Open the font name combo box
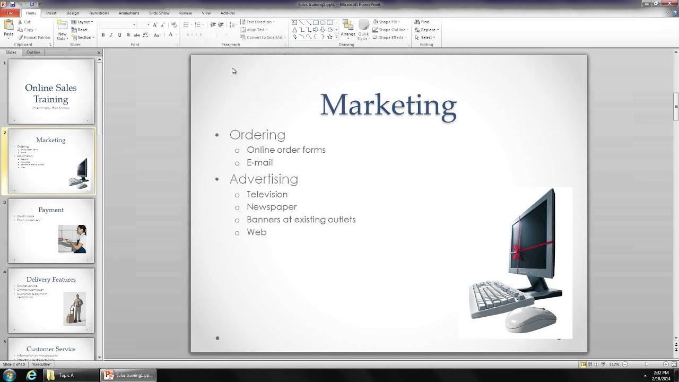This screenshot has width=679, height=382. [x=118, y=25]
